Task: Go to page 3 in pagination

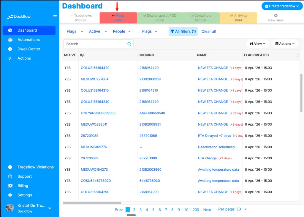Action: pos(140,210)
